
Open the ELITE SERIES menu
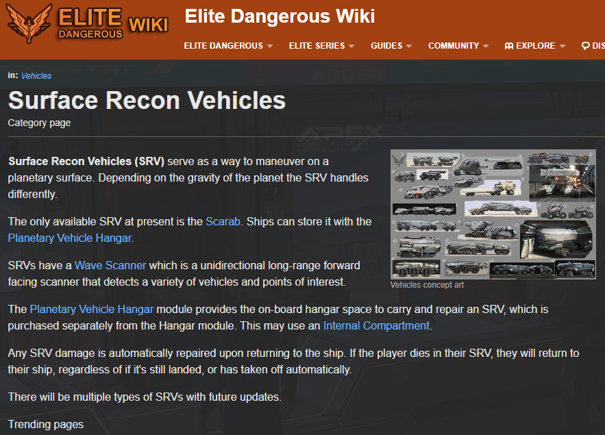(317, 46)
